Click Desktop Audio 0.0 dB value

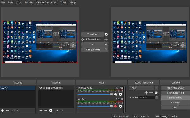pyautogui.click(x=119, y=88)
